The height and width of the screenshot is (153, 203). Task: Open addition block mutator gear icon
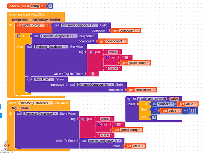(155, 110)
